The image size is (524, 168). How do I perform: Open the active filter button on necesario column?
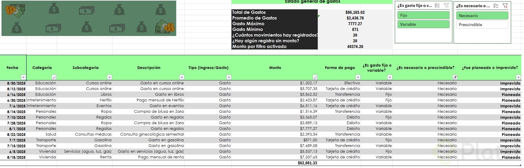click(x=455, y=77)
